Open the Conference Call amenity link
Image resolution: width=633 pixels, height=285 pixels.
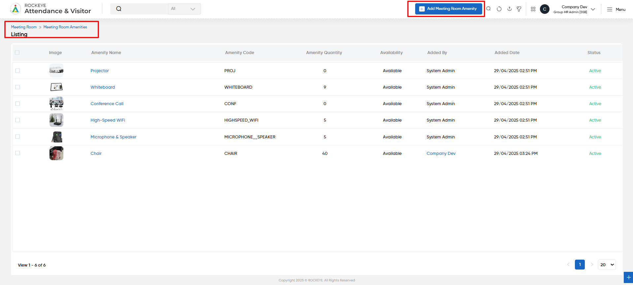pos(107,103)
